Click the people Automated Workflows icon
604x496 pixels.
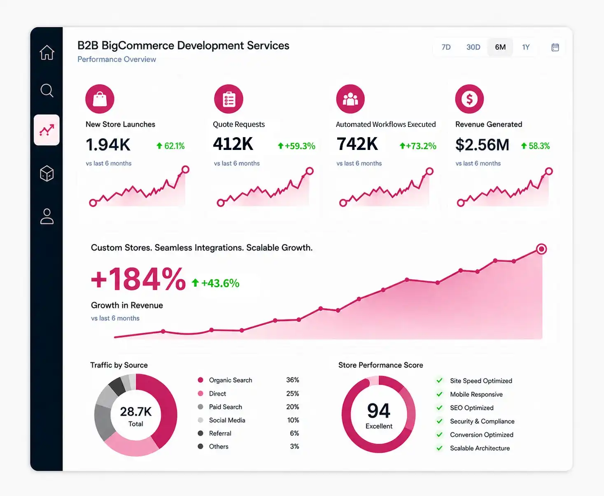350,99
